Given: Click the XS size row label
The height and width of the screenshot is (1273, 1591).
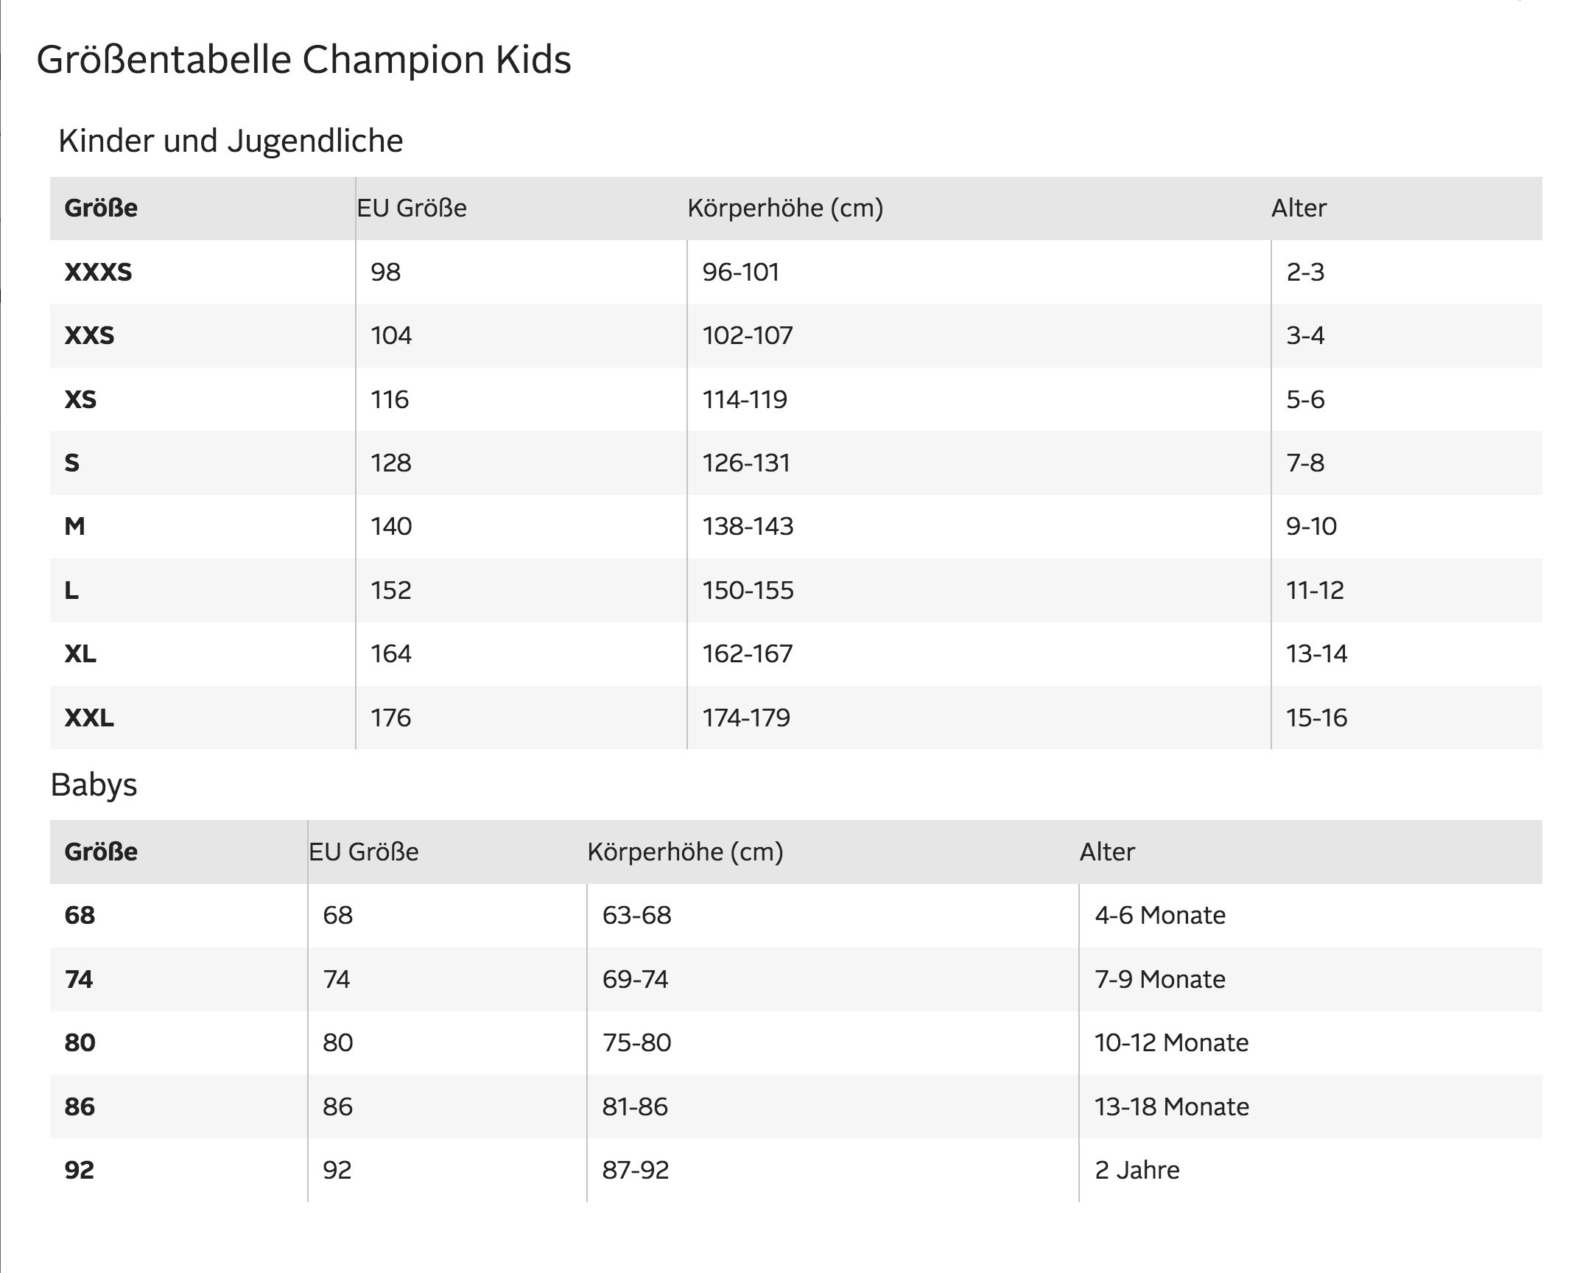Looking at the screenshot, I should pyautogui.click(x=80, y=399).
